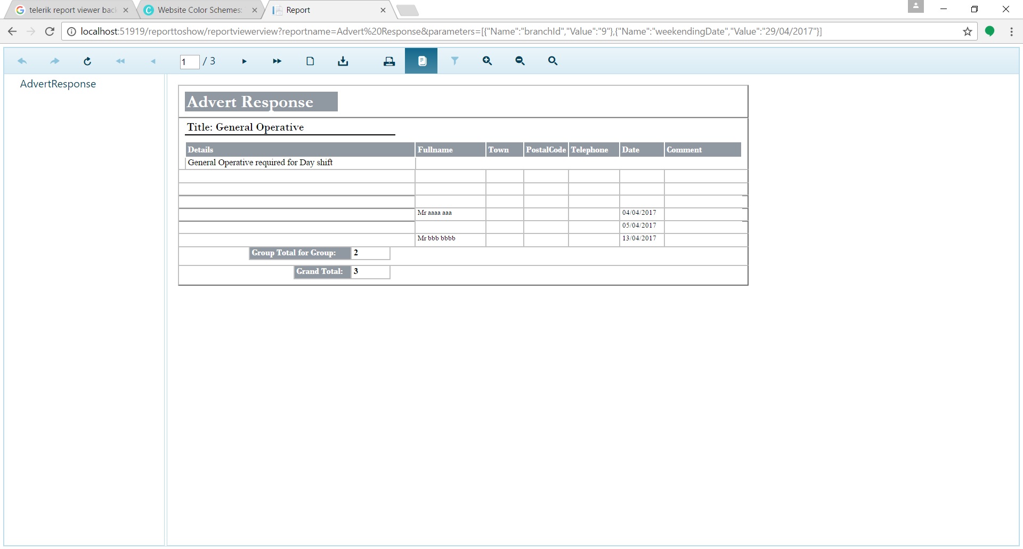Click the Mr aaaa aaa cell

(x=450, y=214)
